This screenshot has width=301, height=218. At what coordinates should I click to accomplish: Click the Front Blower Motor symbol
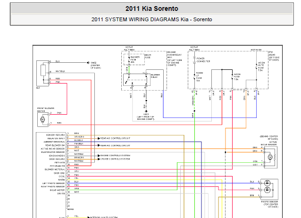point(42,119)
